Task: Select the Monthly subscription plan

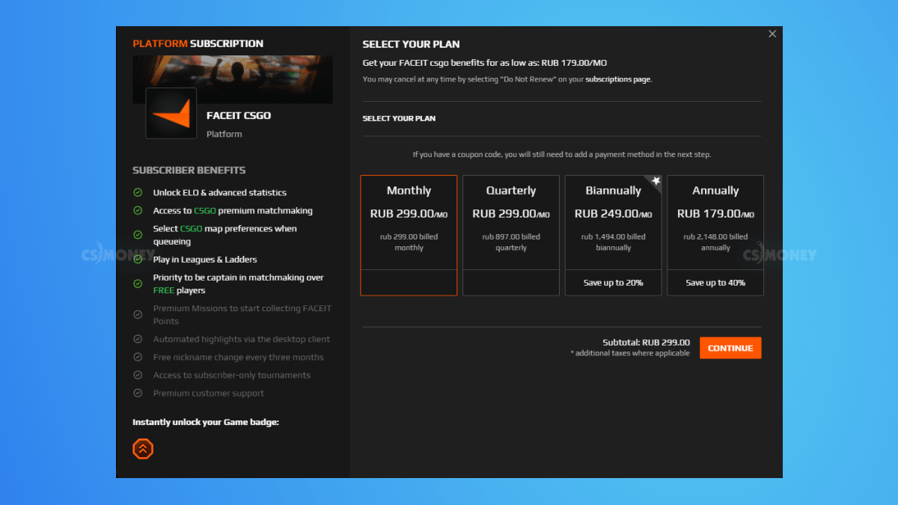Action: [409, 234]
